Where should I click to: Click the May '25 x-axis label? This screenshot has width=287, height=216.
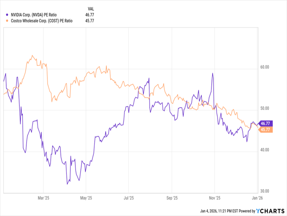pyautogui.click(x=86, y=197)
